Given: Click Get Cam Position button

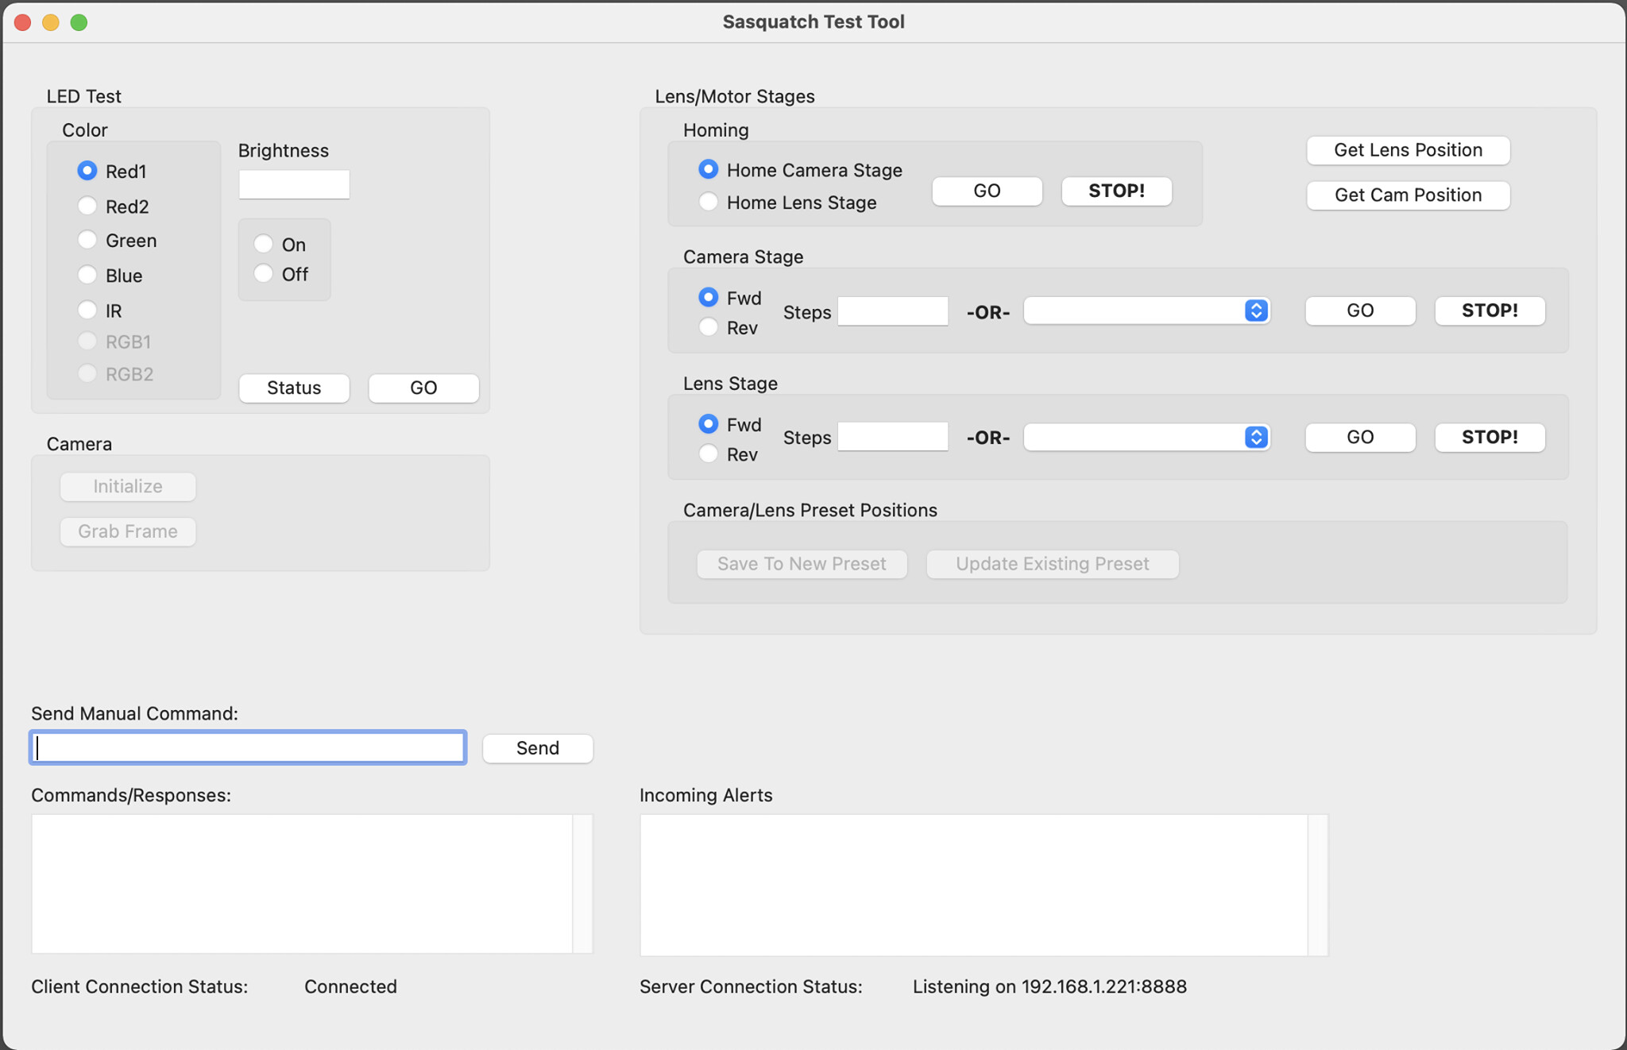Looking at the screenshot, I should pyautogui.click(x=1408, y=195).
